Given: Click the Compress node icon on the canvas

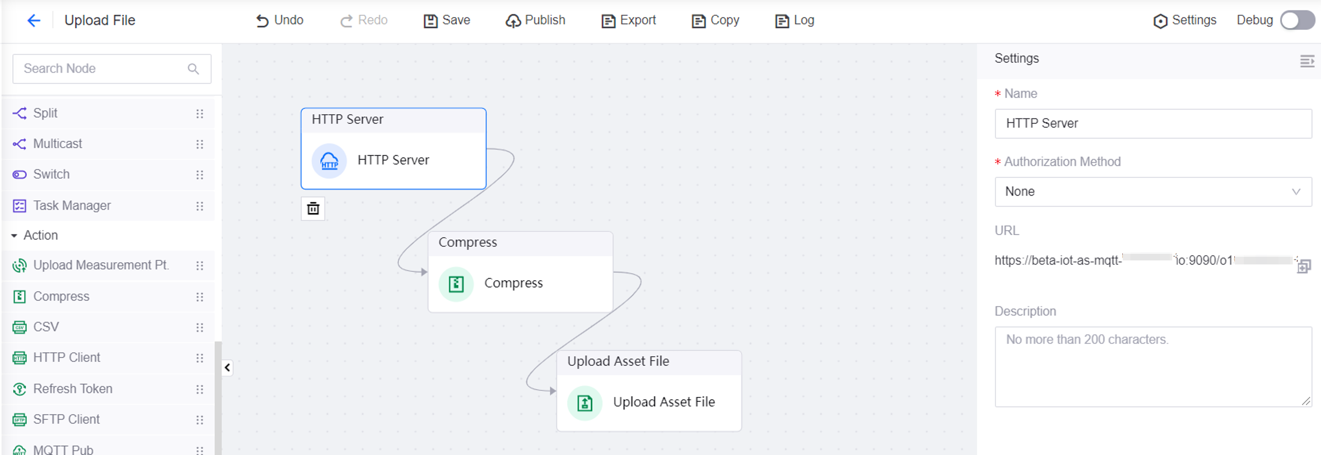Looking at the screenshot, I should point(456,284).
